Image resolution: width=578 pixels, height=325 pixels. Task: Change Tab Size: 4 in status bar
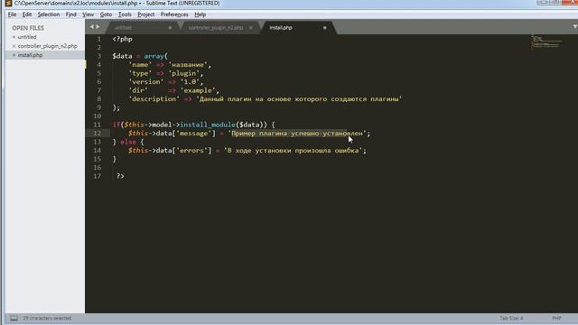coord(511,318)
